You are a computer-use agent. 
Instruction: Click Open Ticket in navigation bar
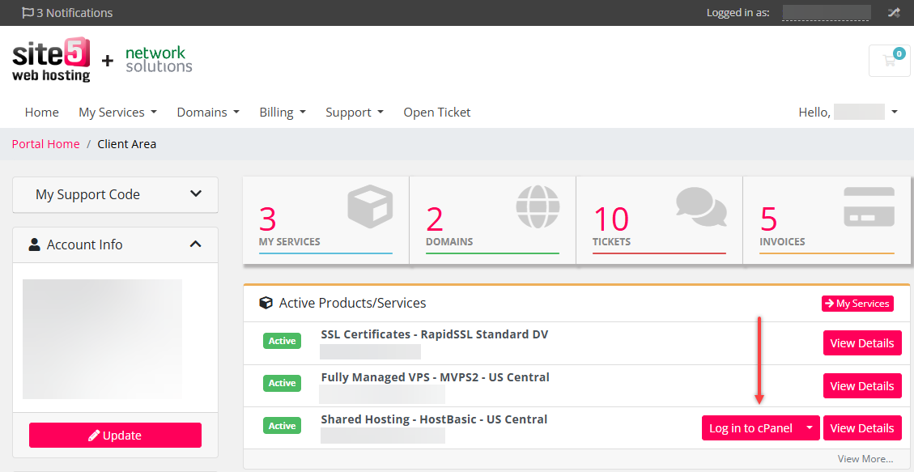[437, 112]
